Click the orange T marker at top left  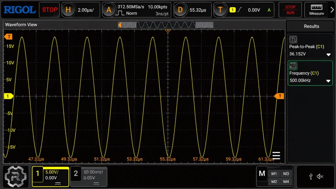tap(8, 37)
